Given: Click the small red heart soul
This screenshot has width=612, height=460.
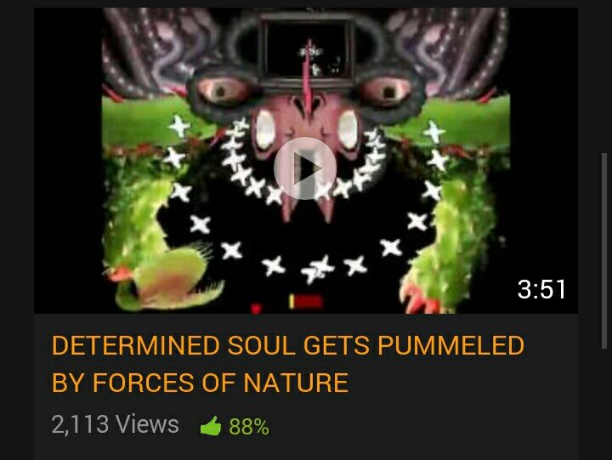Looking at the screenshot, I should pos(256,308).
